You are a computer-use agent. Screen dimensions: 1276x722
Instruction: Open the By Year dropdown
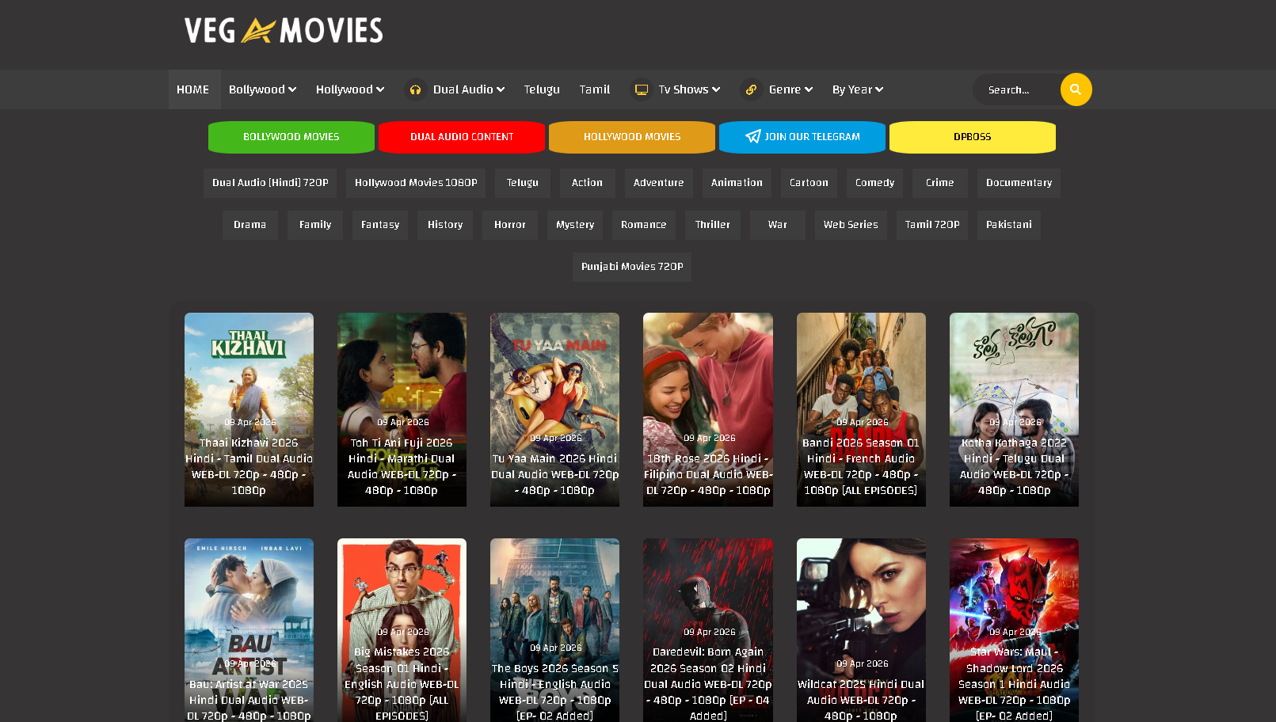coord(857,89)
